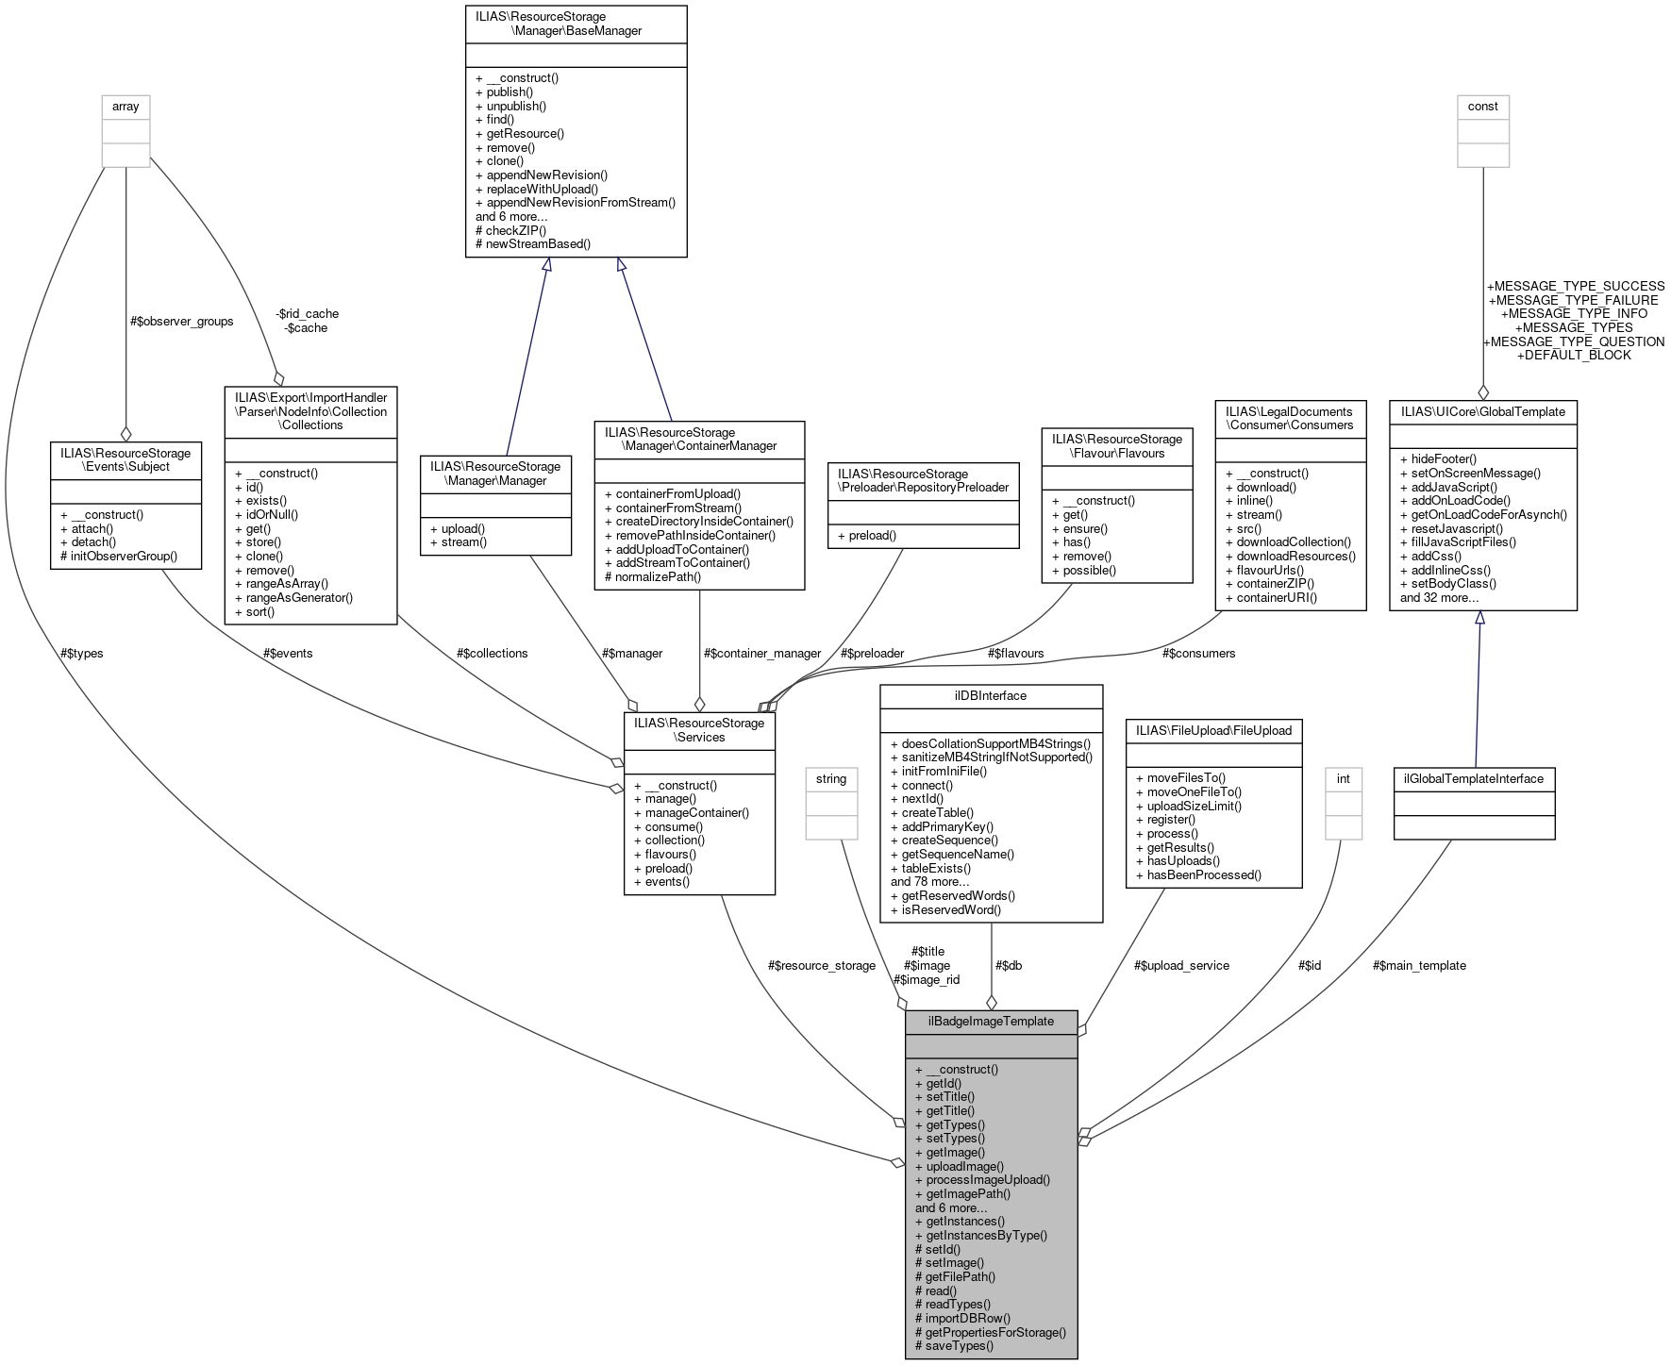
Task: Open the ILIAS\ResourceStorage\Events\Subject class node
Action: [x=126, y=506]
